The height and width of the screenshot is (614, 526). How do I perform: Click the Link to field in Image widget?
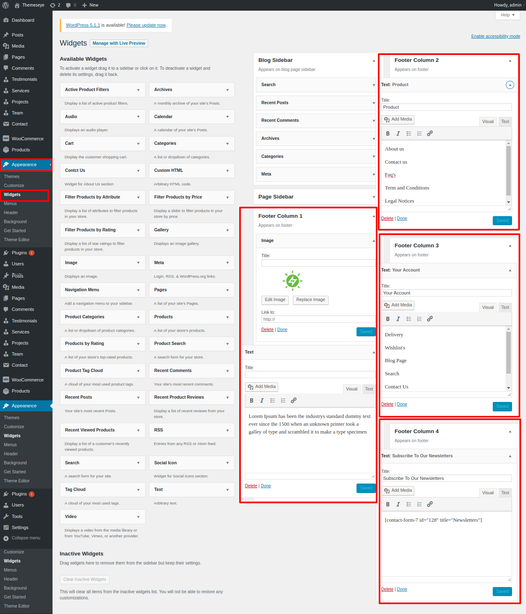click(x=318, y=320)
